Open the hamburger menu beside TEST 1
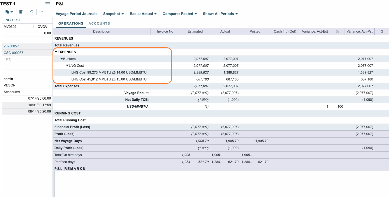Viewport: 389px width, 197px height. pos(48,4)
